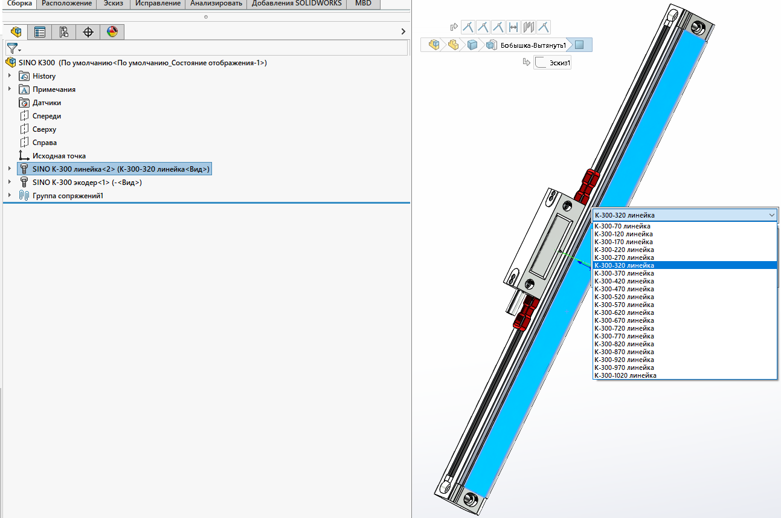Switch to the MBD tab
781x518 pixels.
(364, 4)
